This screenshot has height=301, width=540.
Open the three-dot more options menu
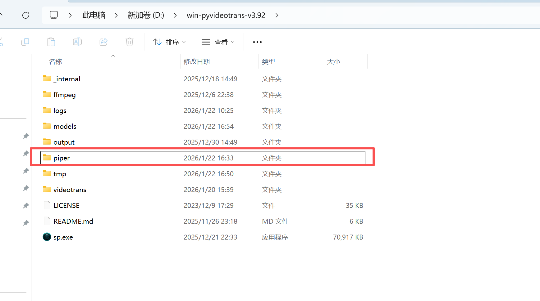(x=257, y=42)
